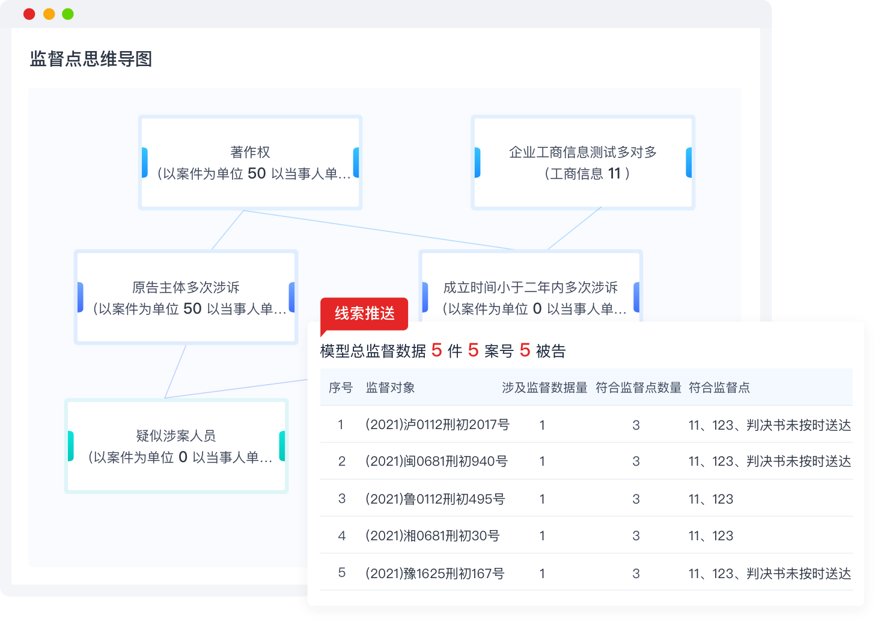Click left connector handle of 著作权 node
This screenshot has height=625, width=881.
pos(144,163)
